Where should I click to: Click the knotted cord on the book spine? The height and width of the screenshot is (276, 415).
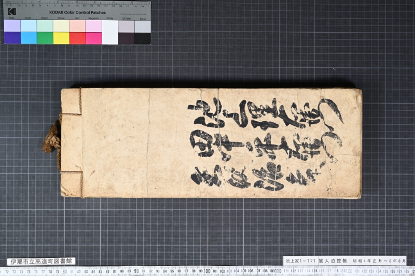pyautogui.click(x=52, y=137)
